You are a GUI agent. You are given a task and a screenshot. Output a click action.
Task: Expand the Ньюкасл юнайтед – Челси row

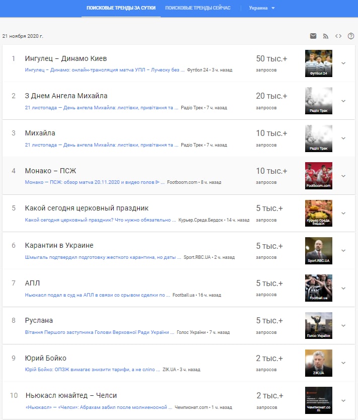[343, 400]
